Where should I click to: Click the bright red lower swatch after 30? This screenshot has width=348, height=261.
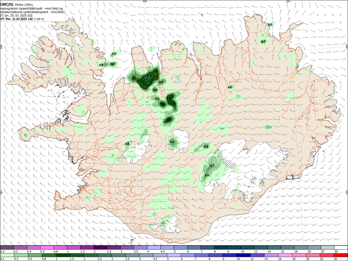pos(341,255)
